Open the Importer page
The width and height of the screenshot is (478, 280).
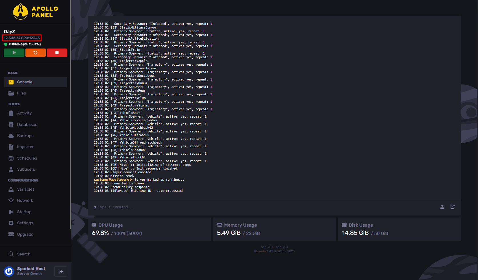35,147
